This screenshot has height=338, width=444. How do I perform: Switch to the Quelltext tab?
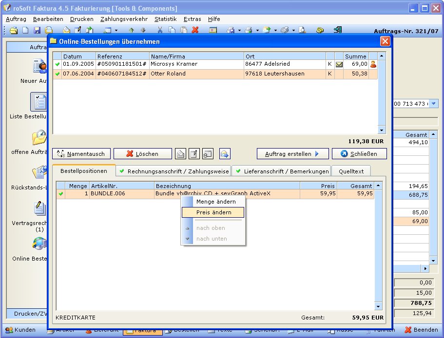point(351,171)
